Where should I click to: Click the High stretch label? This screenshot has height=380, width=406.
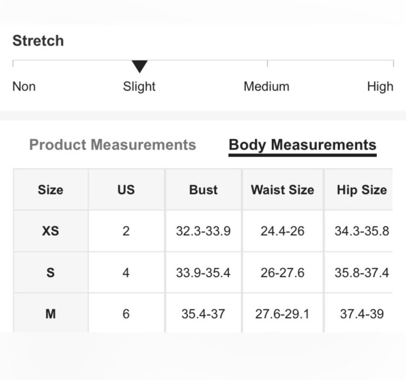click(x=380, y=86)
